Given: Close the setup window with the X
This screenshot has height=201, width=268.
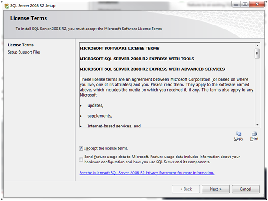Looking at the screenshot, I should [257, 5].
